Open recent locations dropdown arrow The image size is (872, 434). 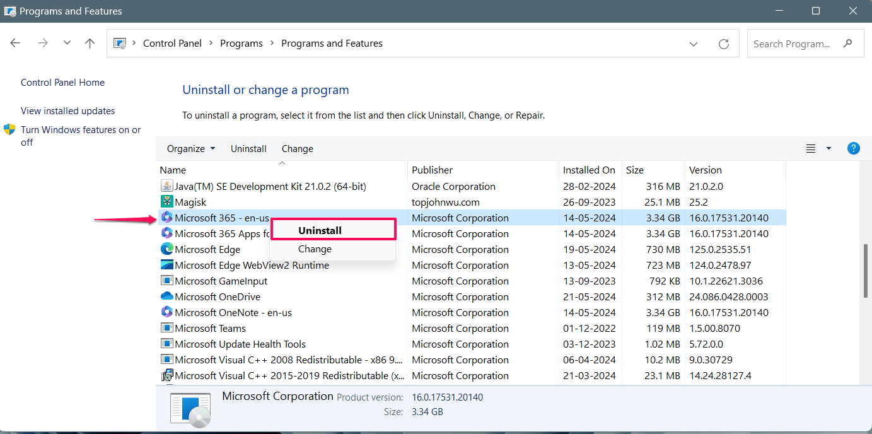click(x=67, y=44)
